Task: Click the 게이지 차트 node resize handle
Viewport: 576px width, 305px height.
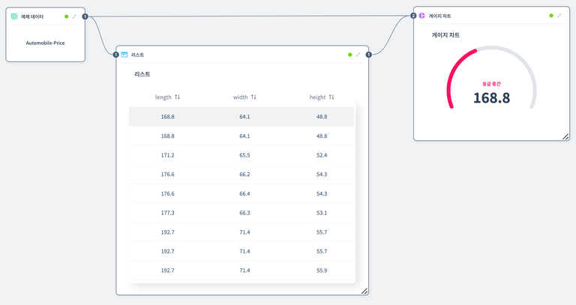Action: click(565, 136)
